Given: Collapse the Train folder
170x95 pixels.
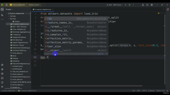Looking at the screenshot, I should 9,19.
